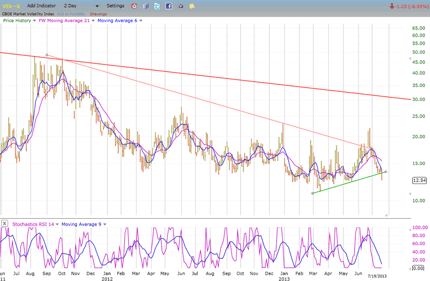This screenshot has height=281, width=430.
Task: Click the Add to Portfolio link
Action: [70, 13]
